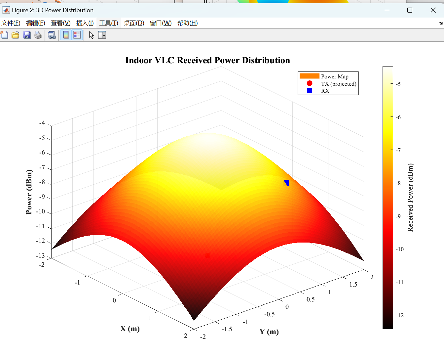444x362 pixels.
Task: Click the blue RX legend marker
Action: [x=310, y=90]
